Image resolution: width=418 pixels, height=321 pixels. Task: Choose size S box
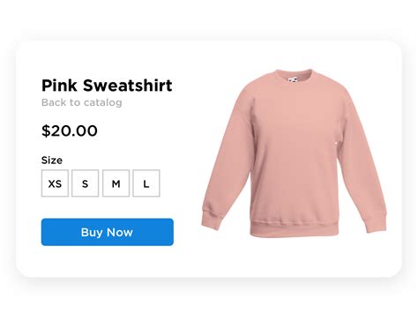point(86,183)
